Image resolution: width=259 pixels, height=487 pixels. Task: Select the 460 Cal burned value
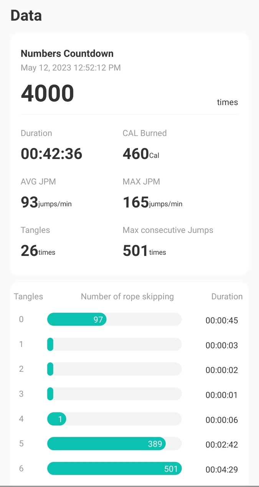coord(140,154)
